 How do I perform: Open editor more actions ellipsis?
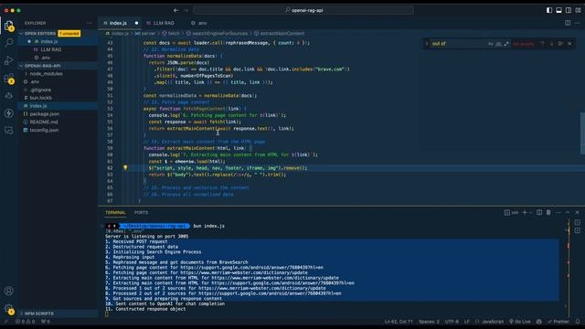pos(577,23)
